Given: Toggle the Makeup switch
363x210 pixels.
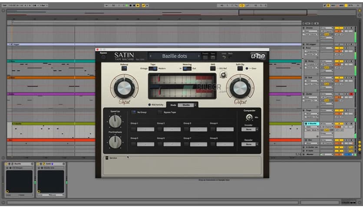Looking at the screenshot, I should pos(124,69).
